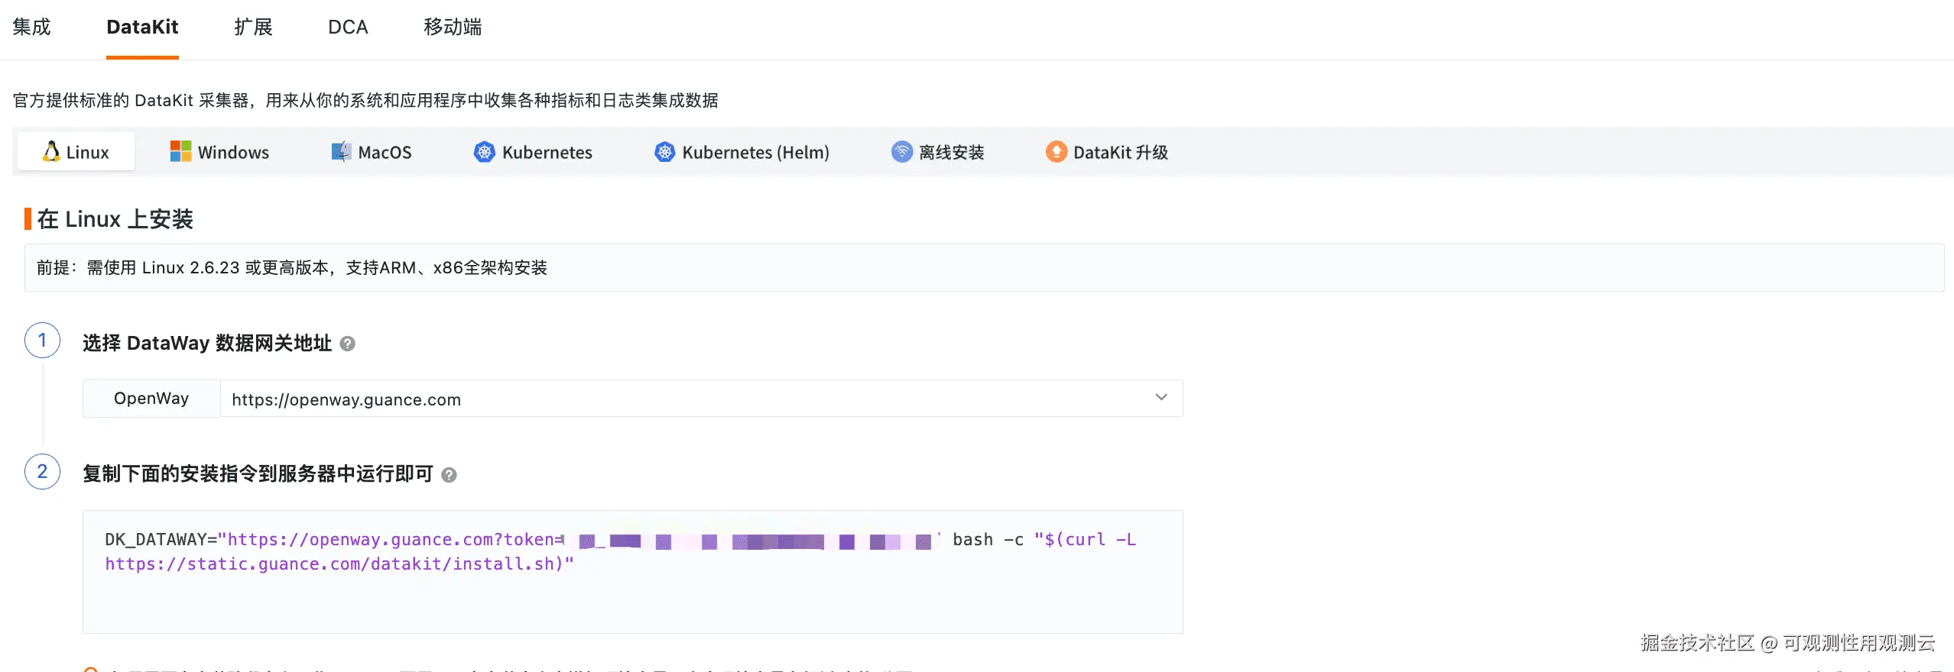Click the OpenWay label box

[x=151, y=399]
